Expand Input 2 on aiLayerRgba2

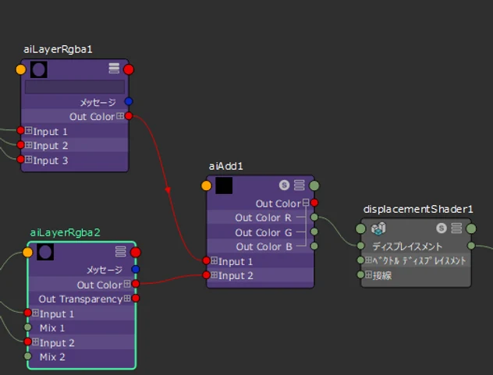(x=36, y=341)
